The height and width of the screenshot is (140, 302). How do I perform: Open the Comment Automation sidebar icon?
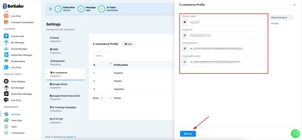point(6,22)
